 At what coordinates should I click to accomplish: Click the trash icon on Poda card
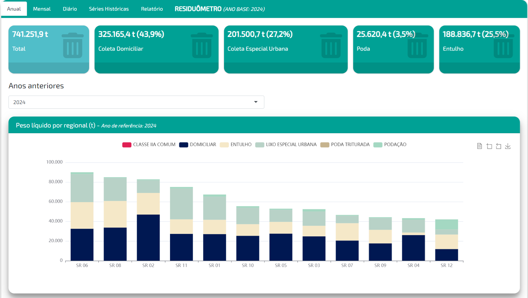pos(417,46)
